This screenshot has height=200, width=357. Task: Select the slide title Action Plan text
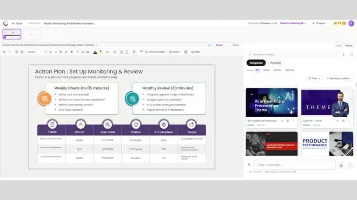click(x=89, y=71)
